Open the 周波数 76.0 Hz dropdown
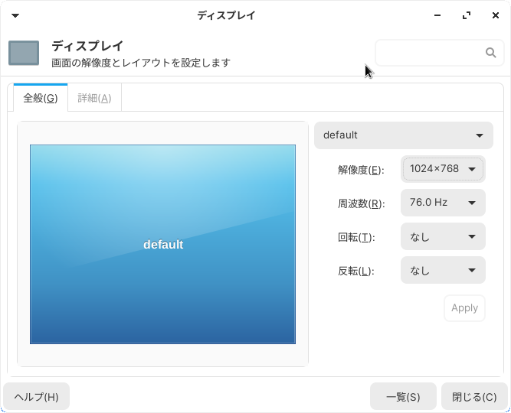Image resolution: width=511 pixels, height=413 pixels. point(443,203)
